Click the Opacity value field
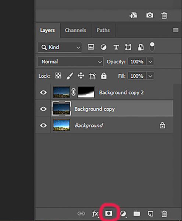The image size is (182, 221). (137, 62)
